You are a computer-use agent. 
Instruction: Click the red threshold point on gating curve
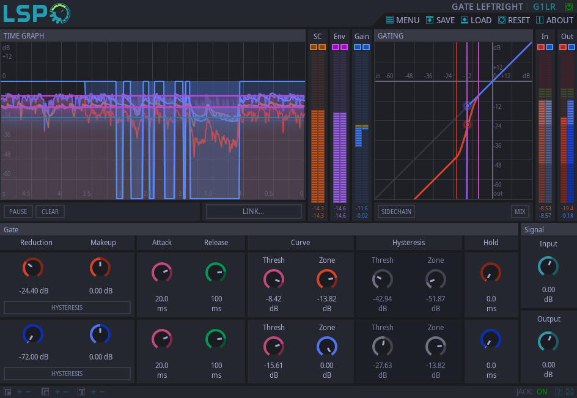(468, 125)
